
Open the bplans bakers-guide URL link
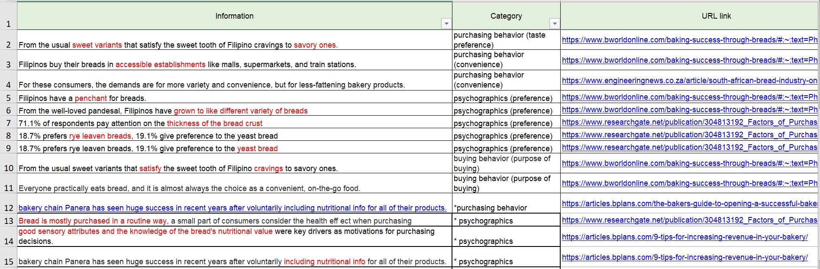(689, 204)
